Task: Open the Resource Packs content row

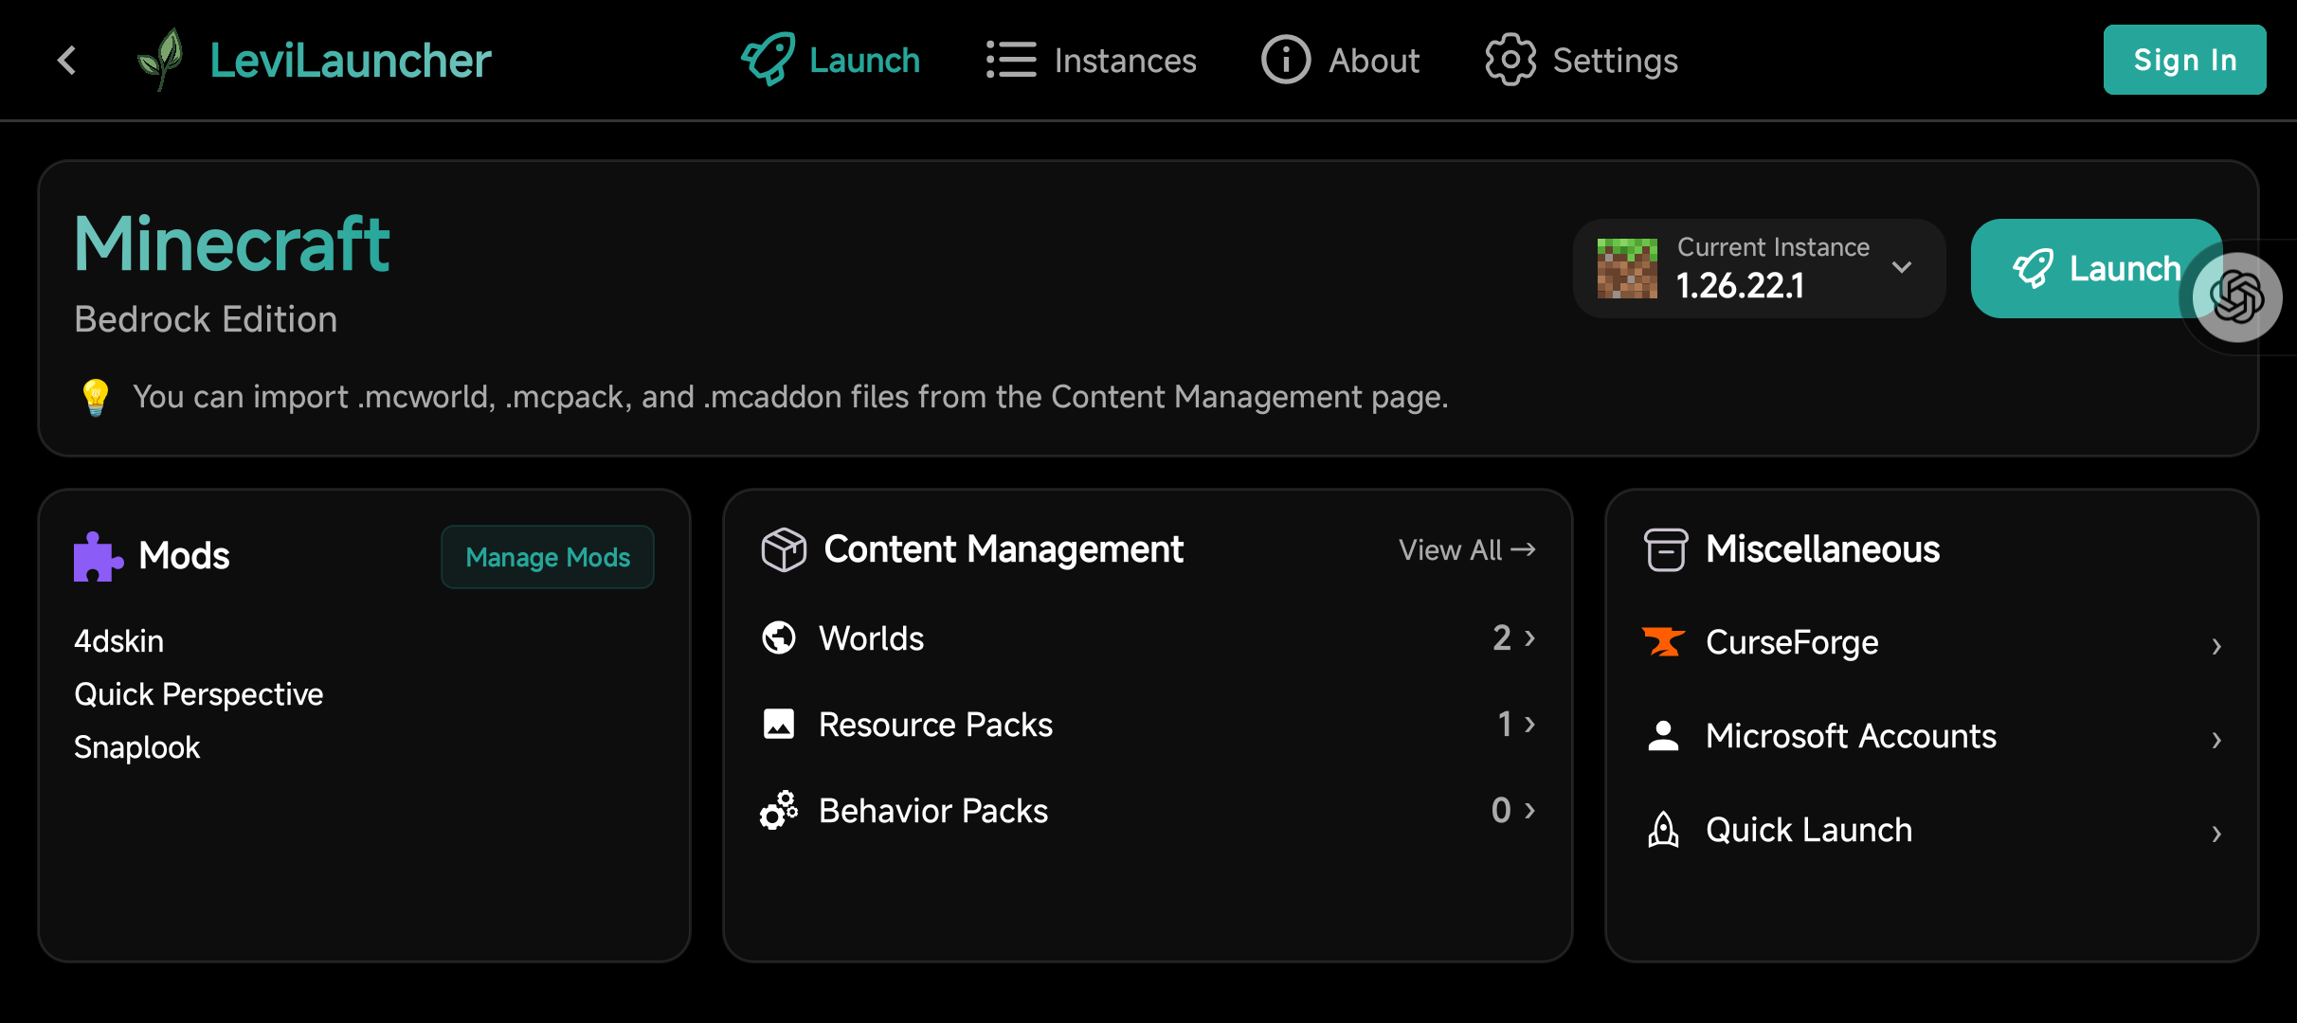Action: [1148, 724]
